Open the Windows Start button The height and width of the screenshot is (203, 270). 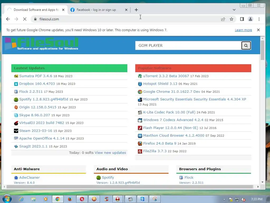pos(7,199)
